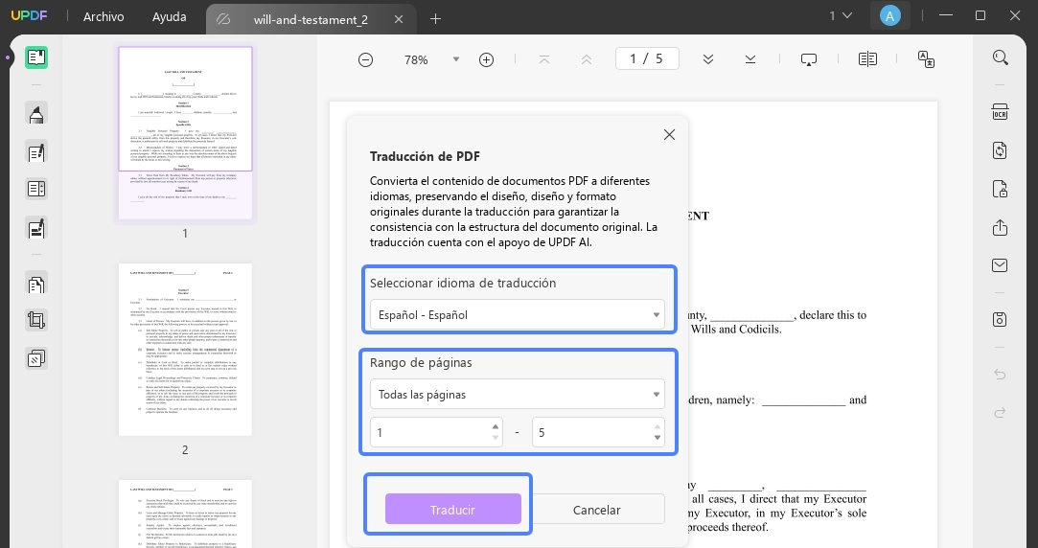Screen dimensions: 1038x548
Task: Open the search magnifier icon
Action: coord(1001,57)
